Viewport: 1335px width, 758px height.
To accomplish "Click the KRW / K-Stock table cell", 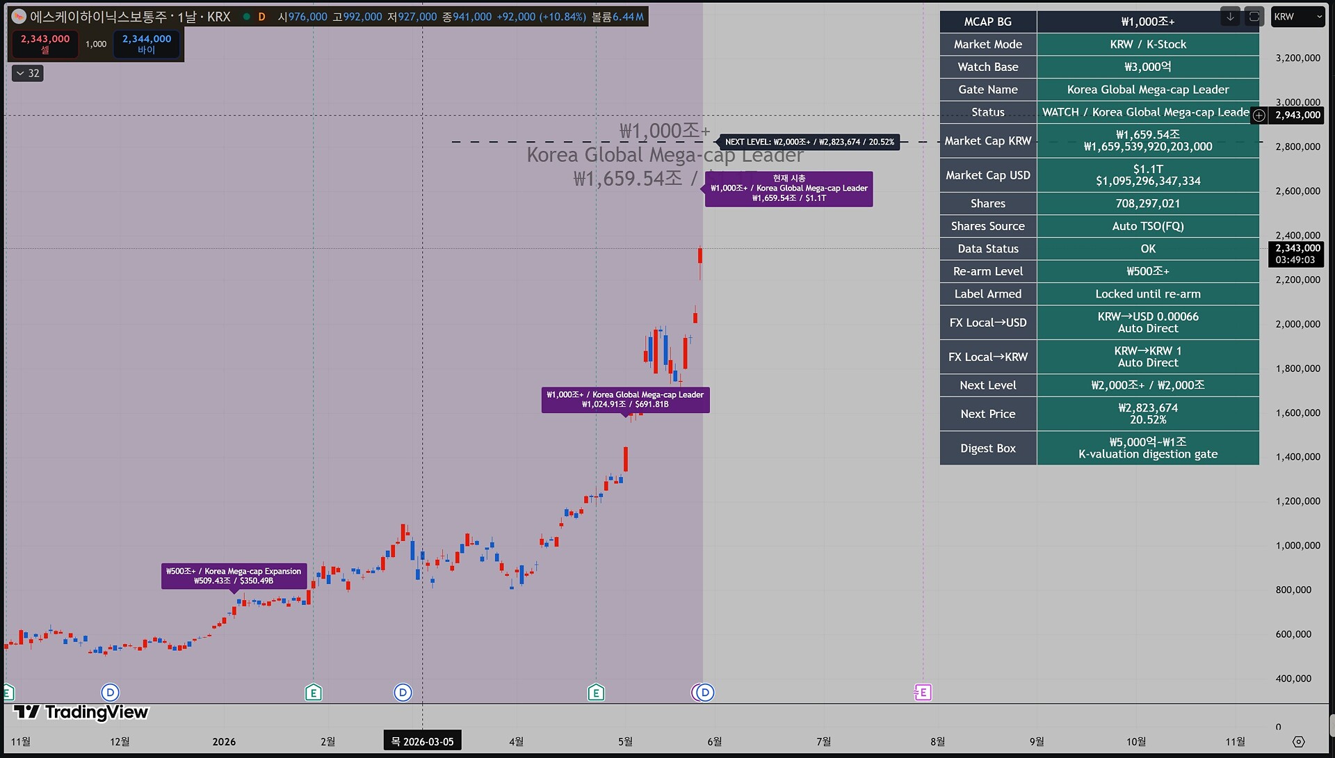I will point(1148,45).
